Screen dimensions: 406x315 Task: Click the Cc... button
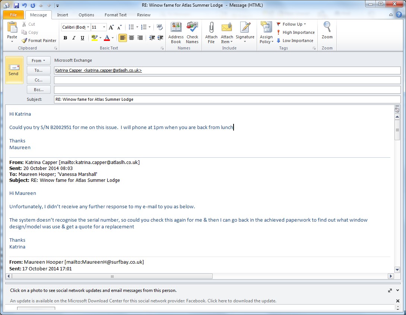point(38,80)
